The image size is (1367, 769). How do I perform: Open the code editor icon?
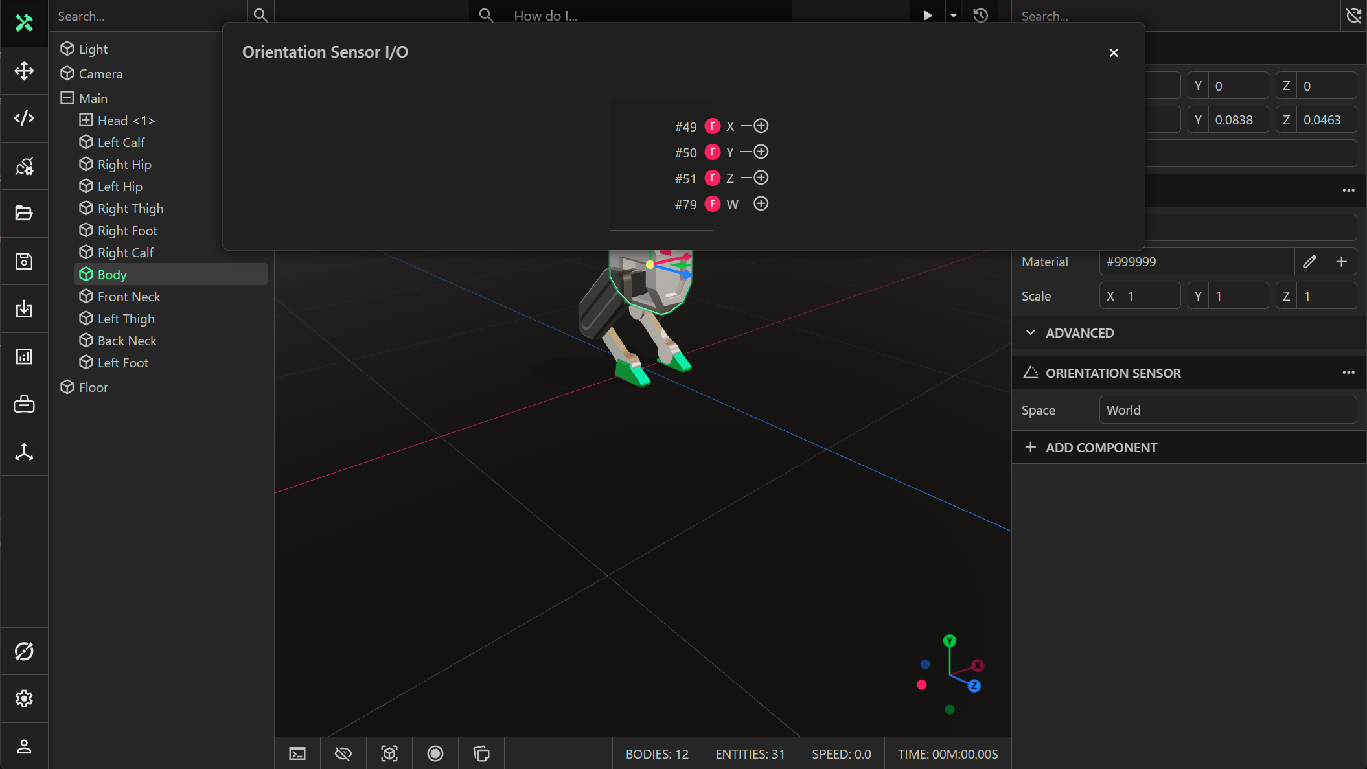24,118
